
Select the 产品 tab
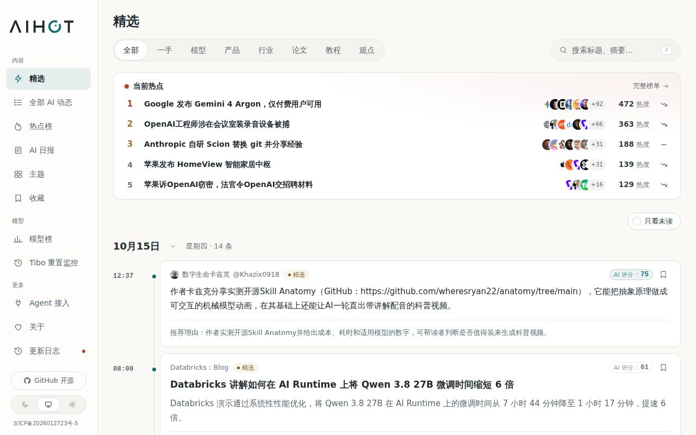pyautogui.click(x=232, y=50)
